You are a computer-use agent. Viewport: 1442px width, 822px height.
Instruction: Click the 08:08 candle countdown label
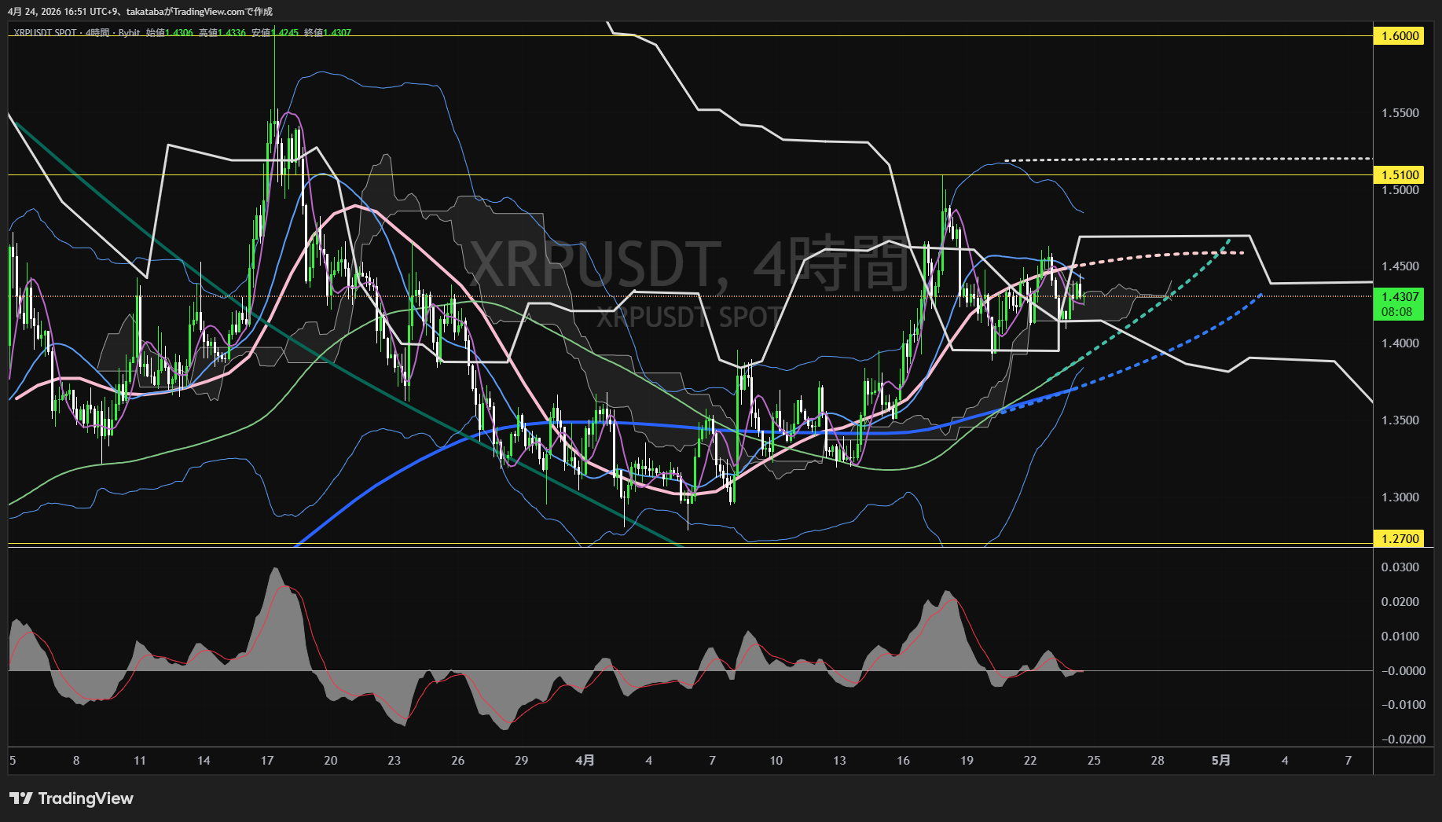pos(1396,312)
